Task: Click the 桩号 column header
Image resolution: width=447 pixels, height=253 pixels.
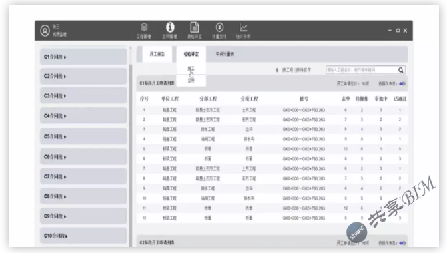Action: [304, 99]
